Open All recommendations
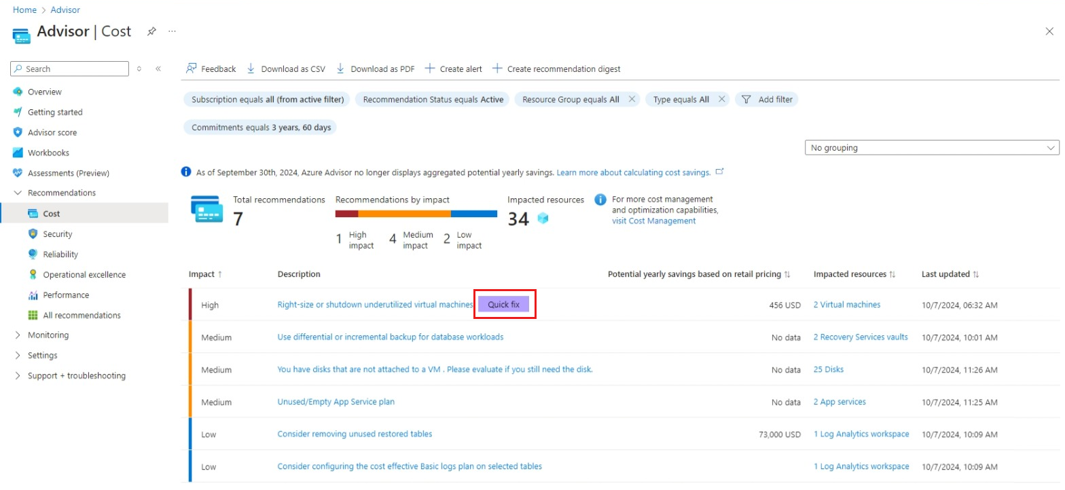The height and width of the screenshot is (490, 1065). tap(82, 315)
